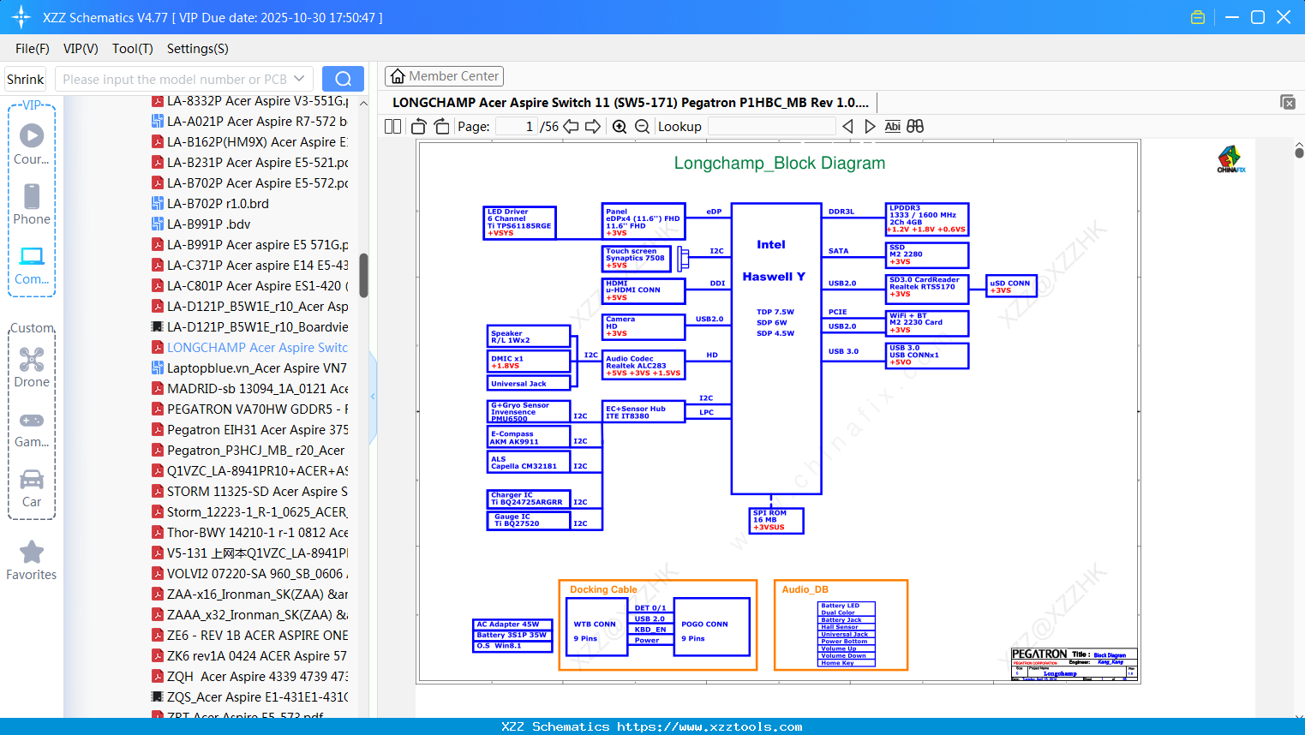The width and height of the screenshot is (1305, 735).
Task: Zoom in on the schematic
Action: [620, 127]
